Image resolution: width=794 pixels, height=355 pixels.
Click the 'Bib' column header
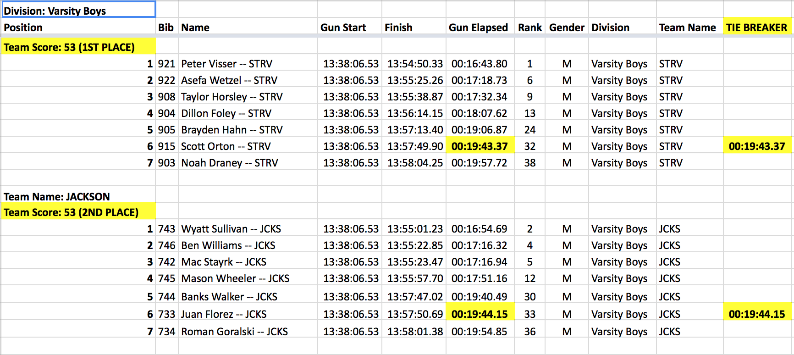[166, 28]
